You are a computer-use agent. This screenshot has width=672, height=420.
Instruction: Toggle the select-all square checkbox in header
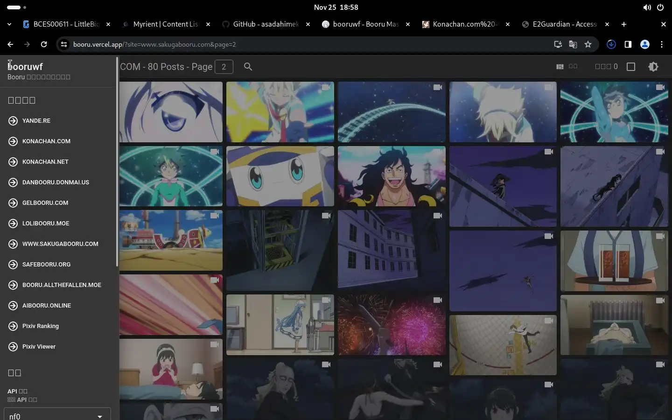coord(631,67)
